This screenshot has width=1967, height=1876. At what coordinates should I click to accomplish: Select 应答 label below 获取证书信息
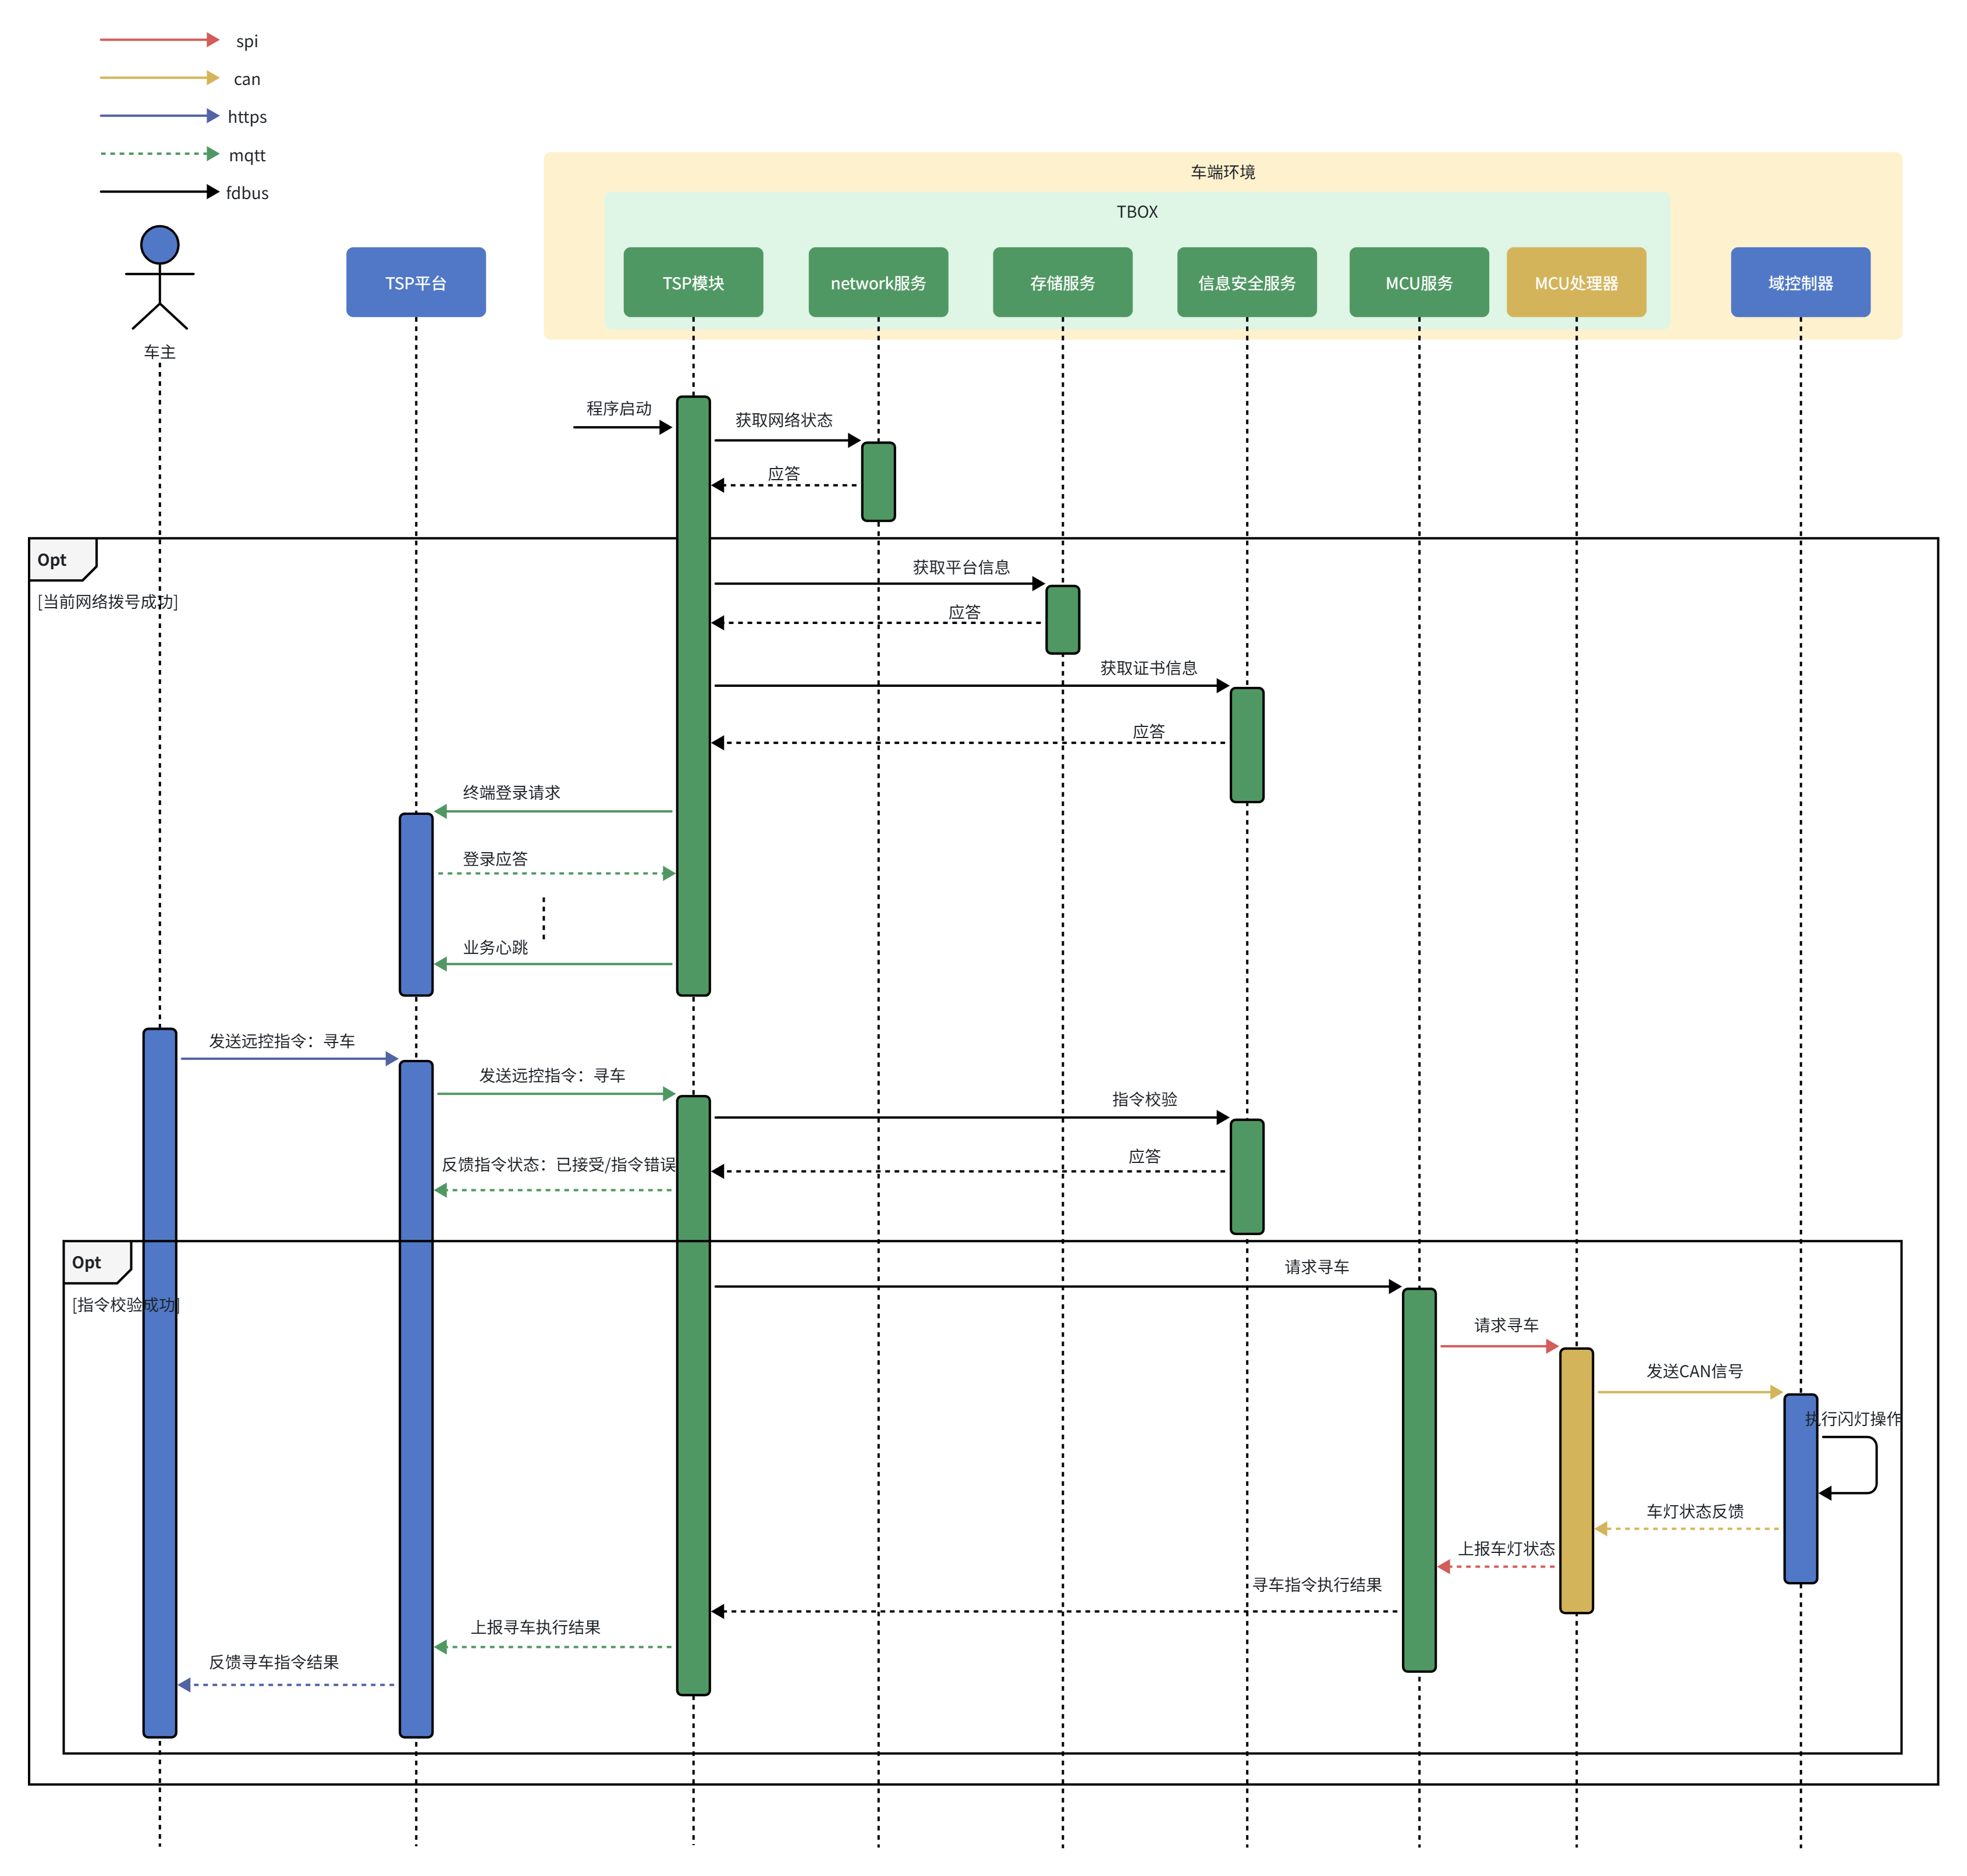(x=1148, y=731)
